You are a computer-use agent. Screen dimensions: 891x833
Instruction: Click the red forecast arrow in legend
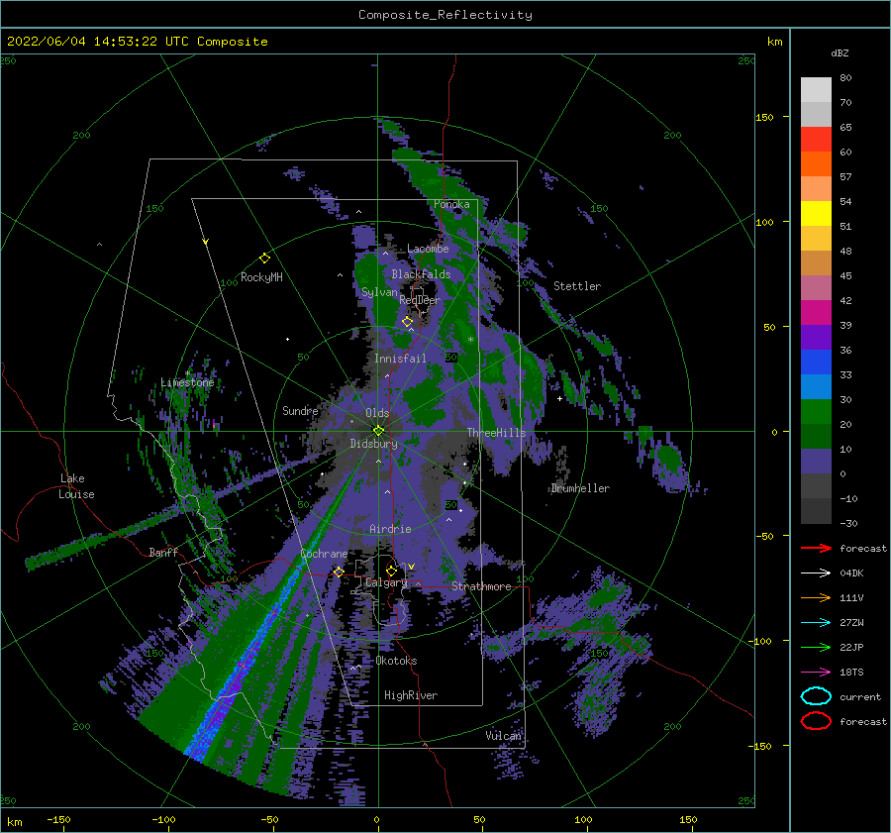point(816,548)
